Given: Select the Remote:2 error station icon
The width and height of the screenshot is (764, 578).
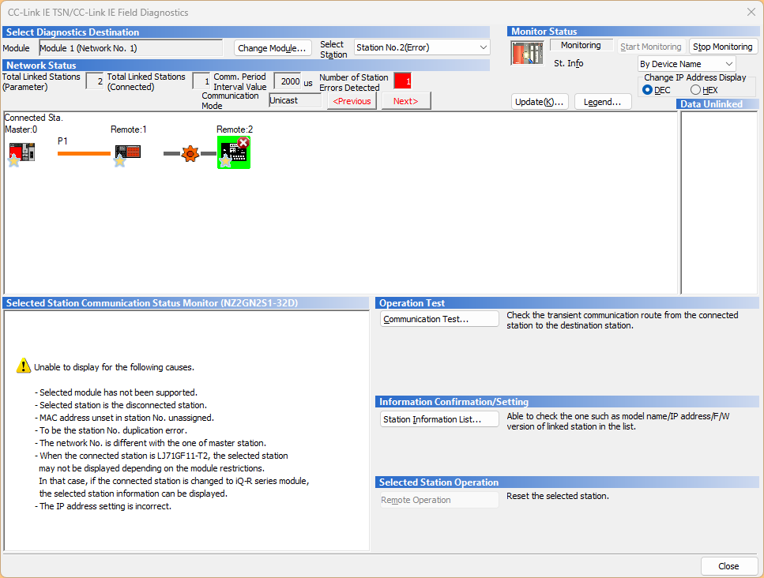Looking at the screenshot, I should tap(234, 152).
